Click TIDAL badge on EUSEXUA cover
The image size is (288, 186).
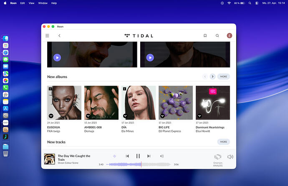click(51, 116)
